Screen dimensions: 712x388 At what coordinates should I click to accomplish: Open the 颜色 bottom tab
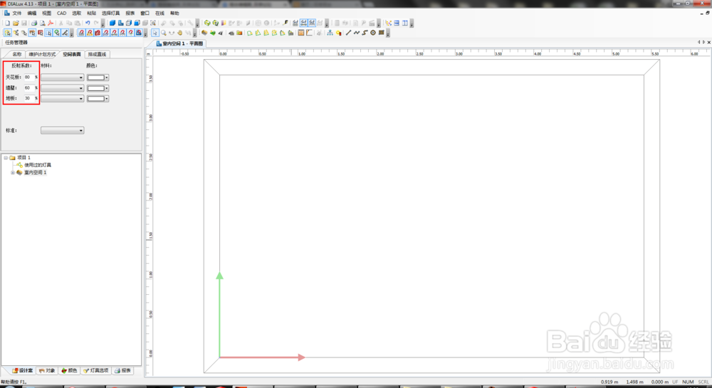(x=69, y=371)
